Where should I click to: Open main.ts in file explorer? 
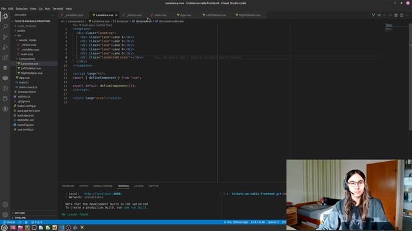tap(24, 83)
